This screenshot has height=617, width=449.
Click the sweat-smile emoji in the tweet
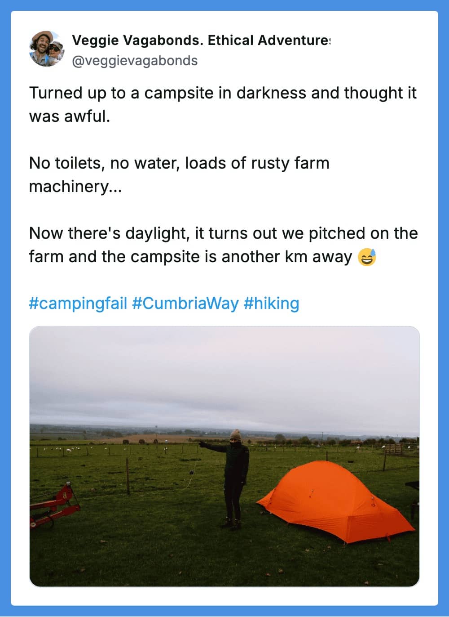(x=367, y=257)
